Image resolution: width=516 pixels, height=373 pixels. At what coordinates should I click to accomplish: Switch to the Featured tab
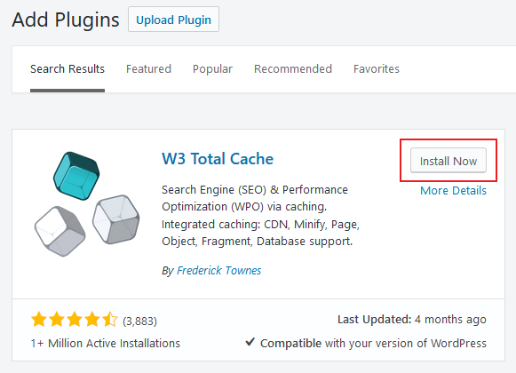click(x=148, y=69)
